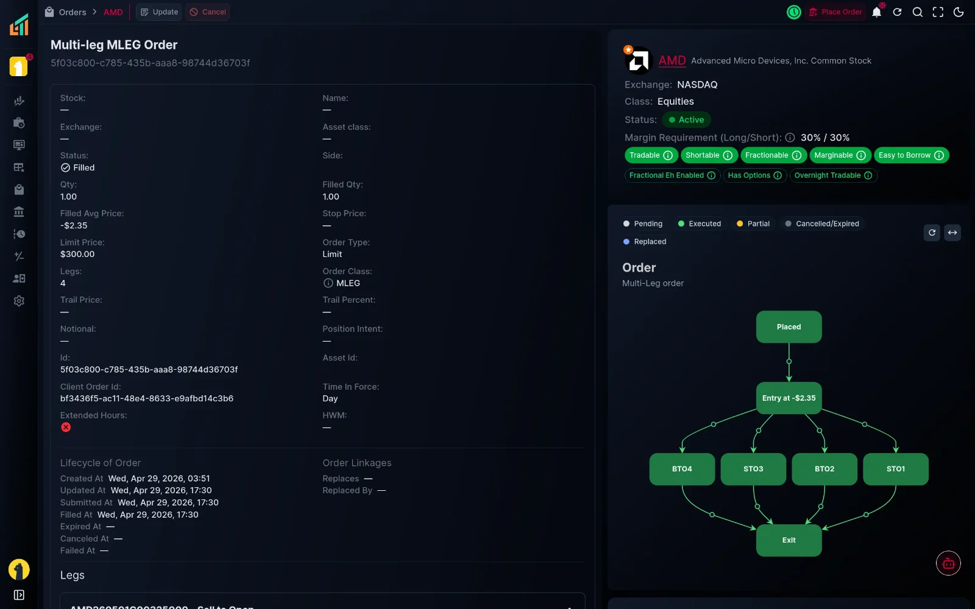Select the Entry at -$2.35 node

click(x=789, y=398)
